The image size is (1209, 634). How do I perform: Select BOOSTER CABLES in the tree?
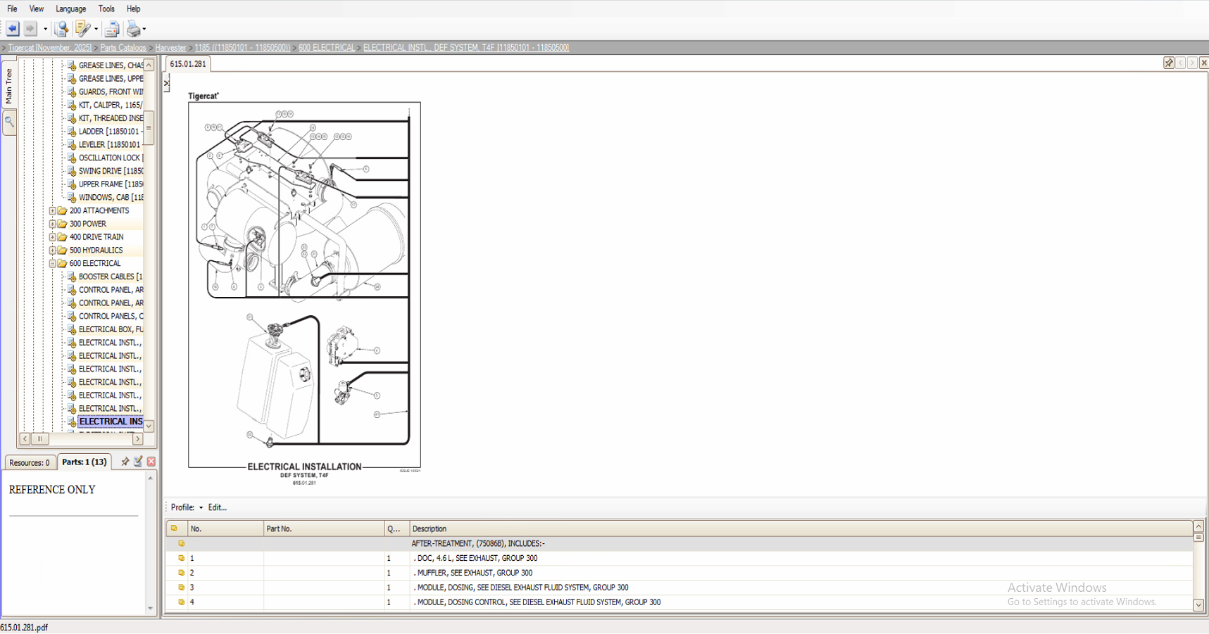pyautogui.click(x=109, y=277)
